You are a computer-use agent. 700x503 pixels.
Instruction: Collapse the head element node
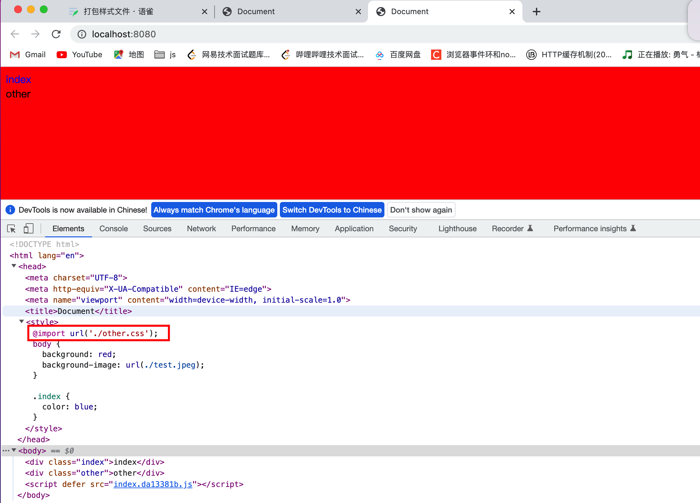pyautogui.click(x=14, y=266)
